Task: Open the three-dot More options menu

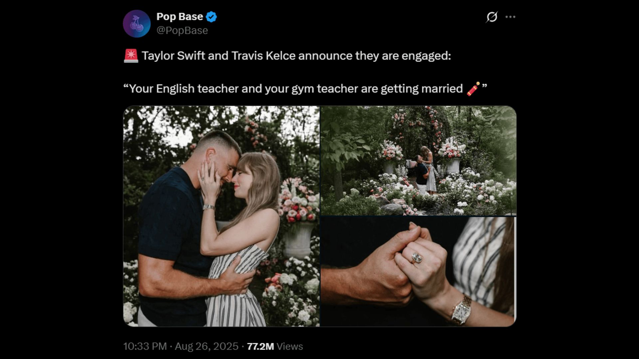Action: pos(510,17)
